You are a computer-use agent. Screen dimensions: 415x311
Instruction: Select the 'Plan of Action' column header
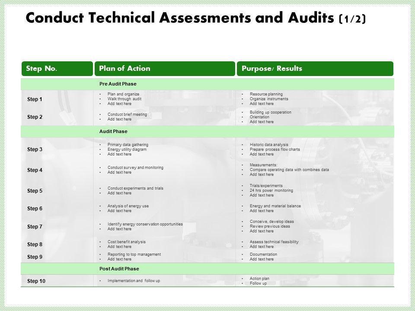[x=165, y=69]
